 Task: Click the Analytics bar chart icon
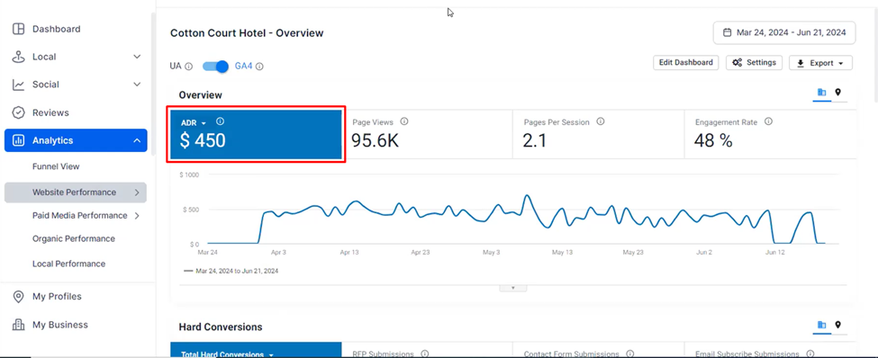19,140
